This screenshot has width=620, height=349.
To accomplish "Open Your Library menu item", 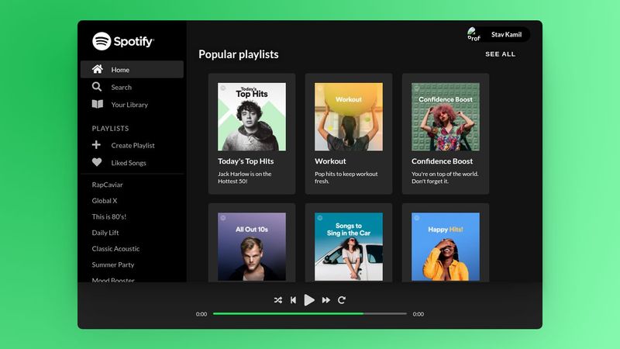I will [132, 105].
